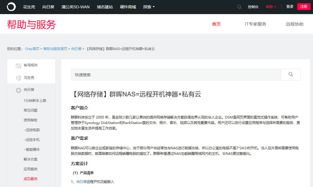
Task: Expand the 帮助 dropdown in top bar
Action: 271,7
